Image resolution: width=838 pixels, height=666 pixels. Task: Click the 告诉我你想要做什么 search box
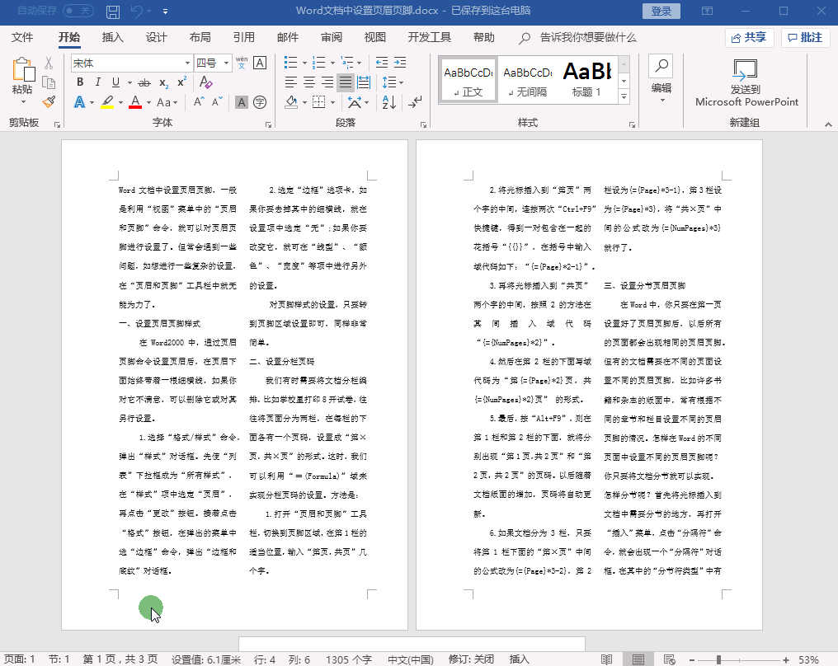click(x=587, y=37)
